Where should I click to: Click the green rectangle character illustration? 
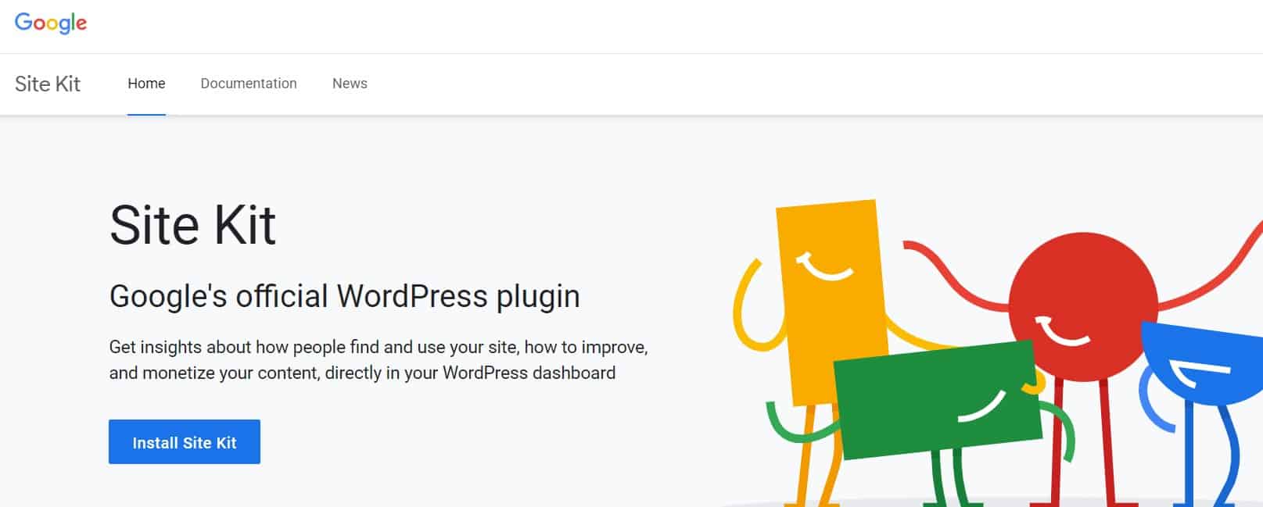click(x=937, y=398)
